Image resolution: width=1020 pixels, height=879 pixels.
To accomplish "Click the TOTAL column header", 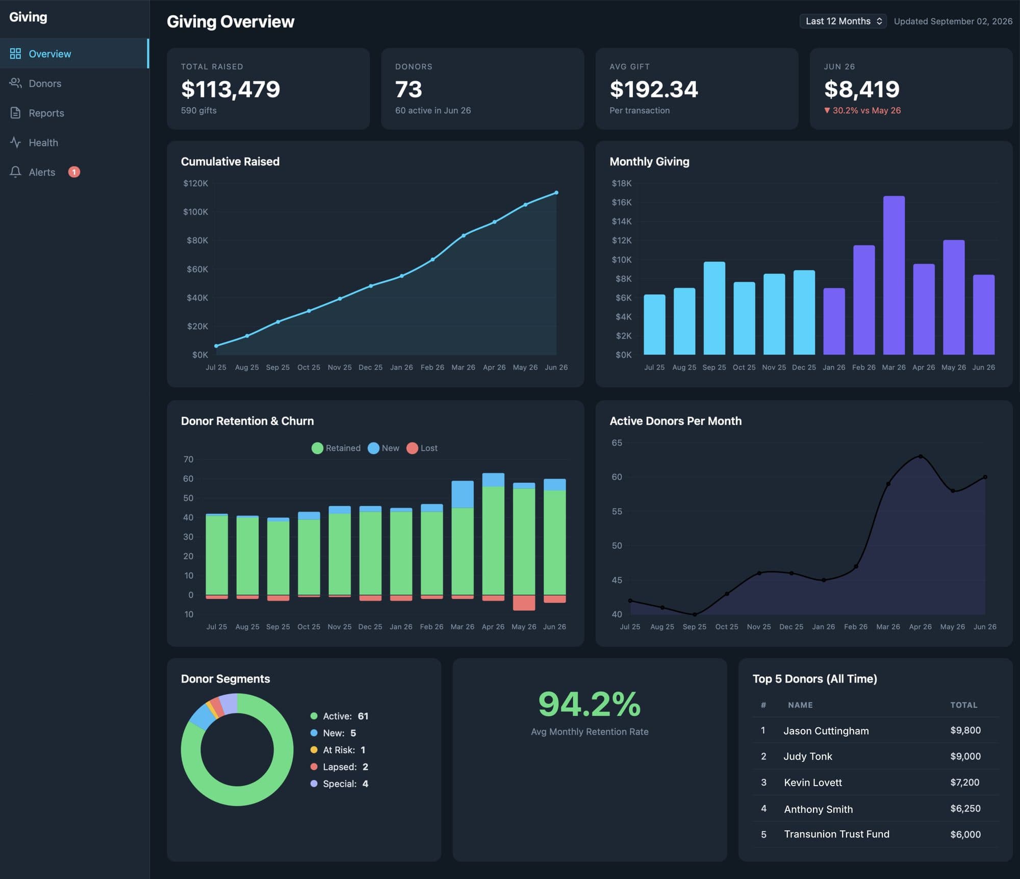I will coord(964,705).
